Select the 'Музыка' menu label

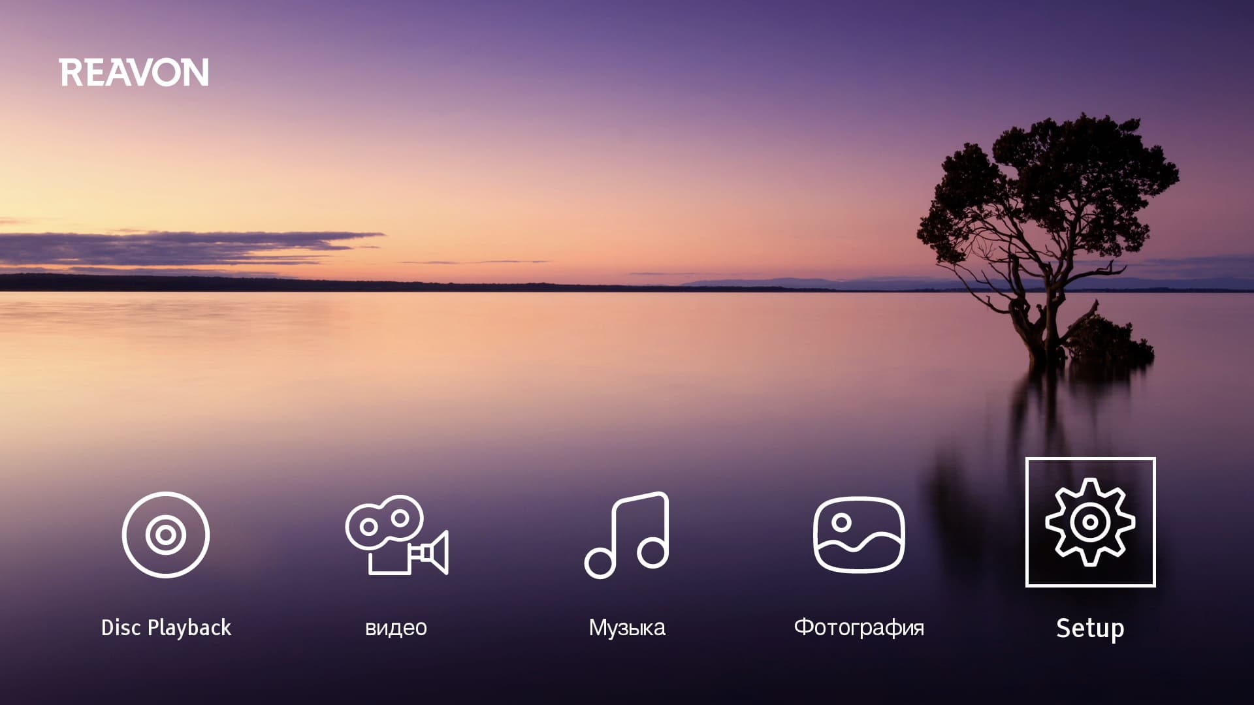(x=627, y=628)
